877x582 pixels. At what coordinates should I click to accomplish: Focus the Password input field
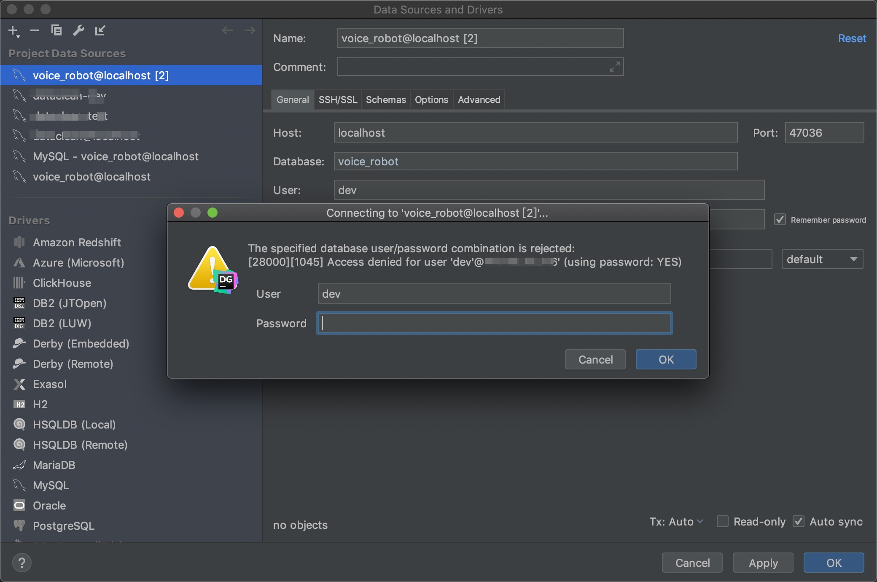[x=494, y=323]
